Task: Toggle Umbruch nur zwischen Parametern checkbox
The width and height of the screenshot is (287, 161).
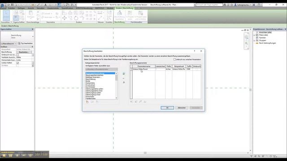Action: [x=174, y=59]
